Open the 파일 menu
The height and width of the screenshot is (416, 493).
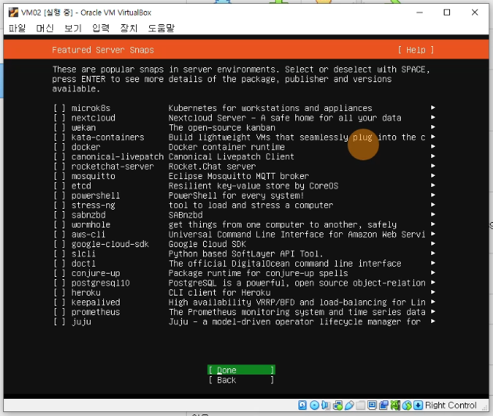(17, 28)
